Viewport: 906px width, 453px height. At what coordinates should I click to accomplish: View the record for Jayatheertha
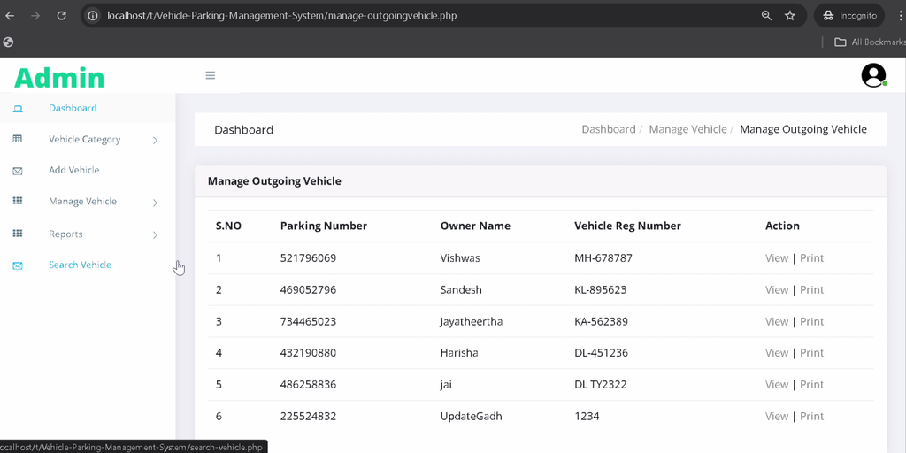(x=777, y=321)
